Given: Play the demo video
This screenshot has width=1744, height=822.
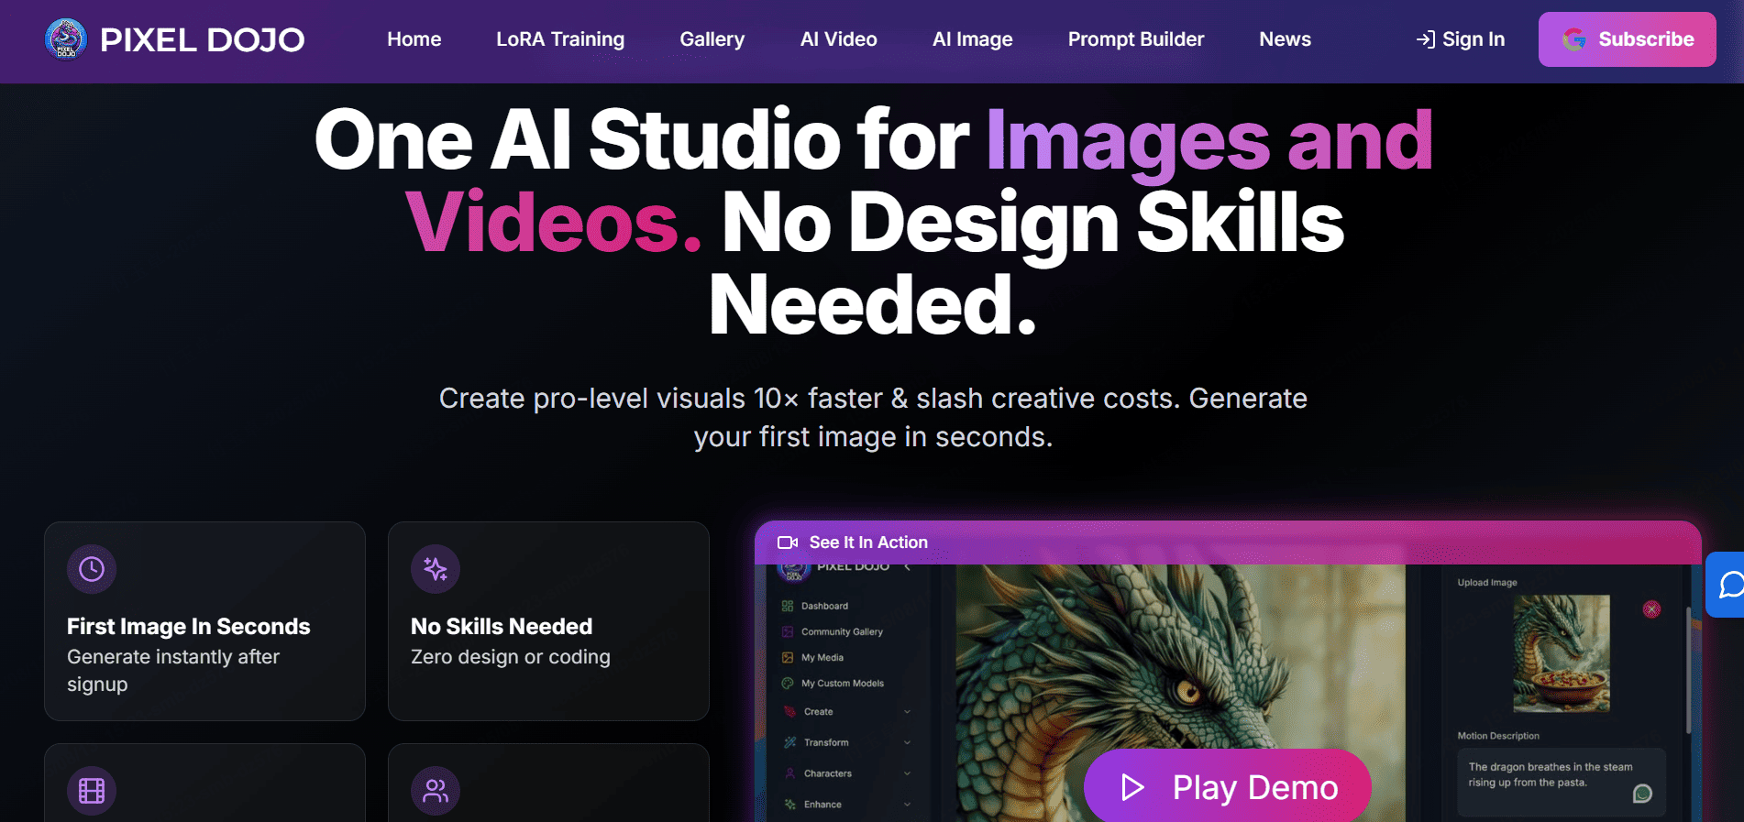Looking at the screenshot, I should [x=1228, y=786].
